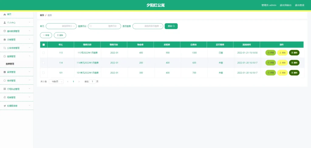
Task: Click the person icon for 个人中心
Action: [5, 23]
